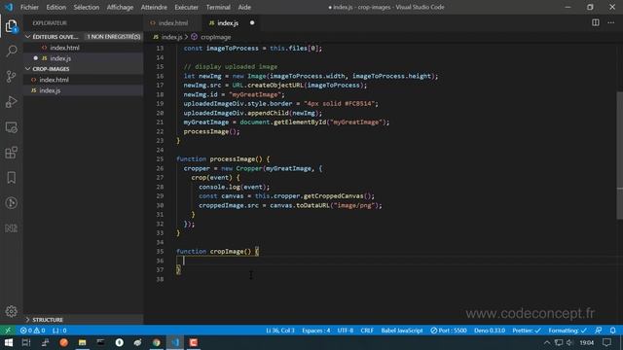Expand the STRUCTURE panel

tap(84, 320)
